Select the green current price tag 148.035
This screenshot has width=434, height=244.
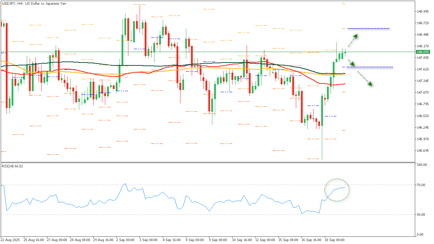point(422,52)
